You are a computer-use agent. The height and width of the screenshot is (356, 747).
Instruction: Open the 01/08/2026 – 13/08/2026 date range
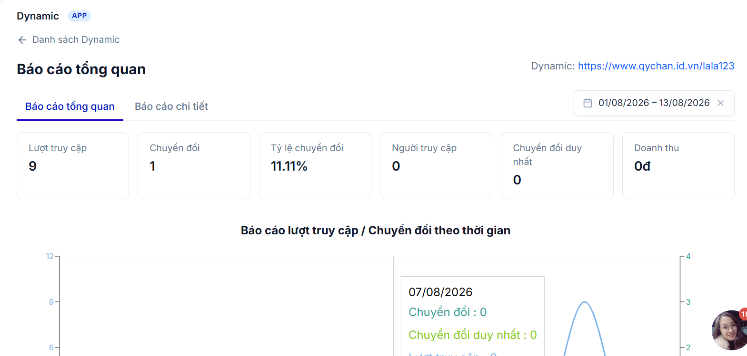click(x=654, y=103)
